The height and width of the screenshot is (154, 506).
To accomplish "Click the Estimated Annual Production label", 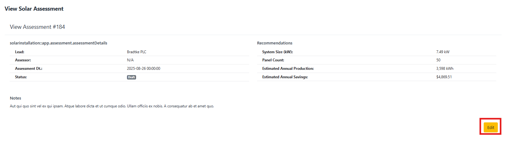I will point(288,69).
